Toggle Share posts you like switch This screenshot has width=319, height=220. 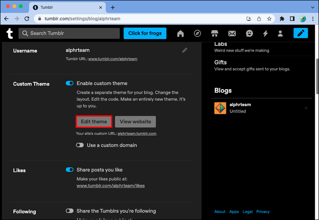click(69, 170)
